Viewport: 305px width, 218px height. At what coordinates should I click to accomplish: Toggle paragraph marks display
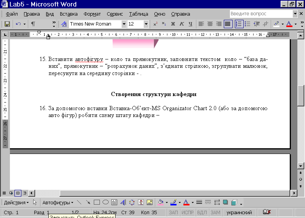click(x=33, y=24)
